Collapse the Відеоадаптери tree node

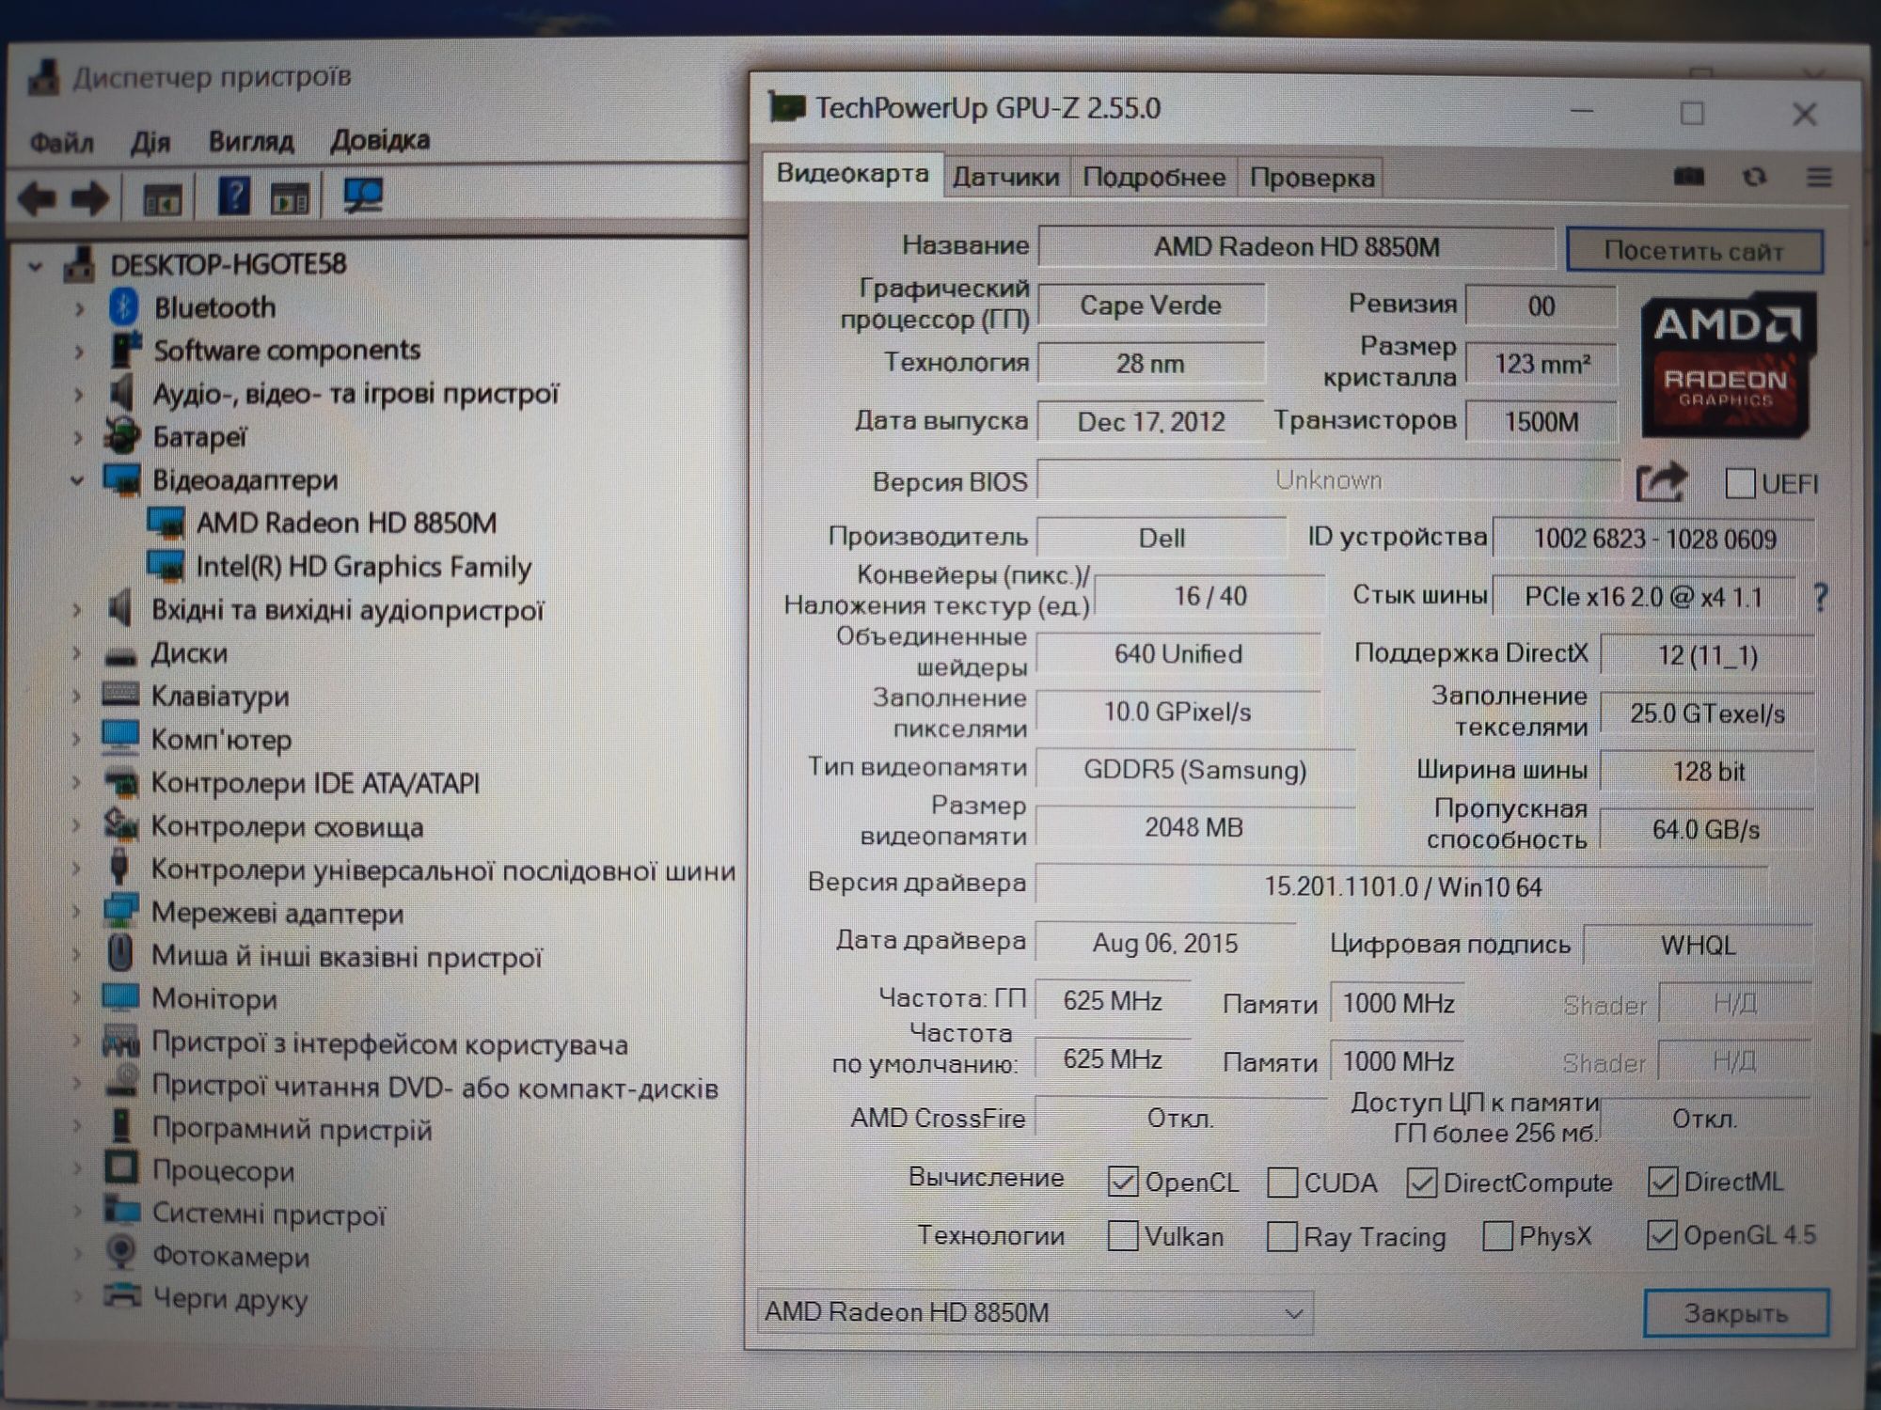pyautogui.click(x=77, y=480)
